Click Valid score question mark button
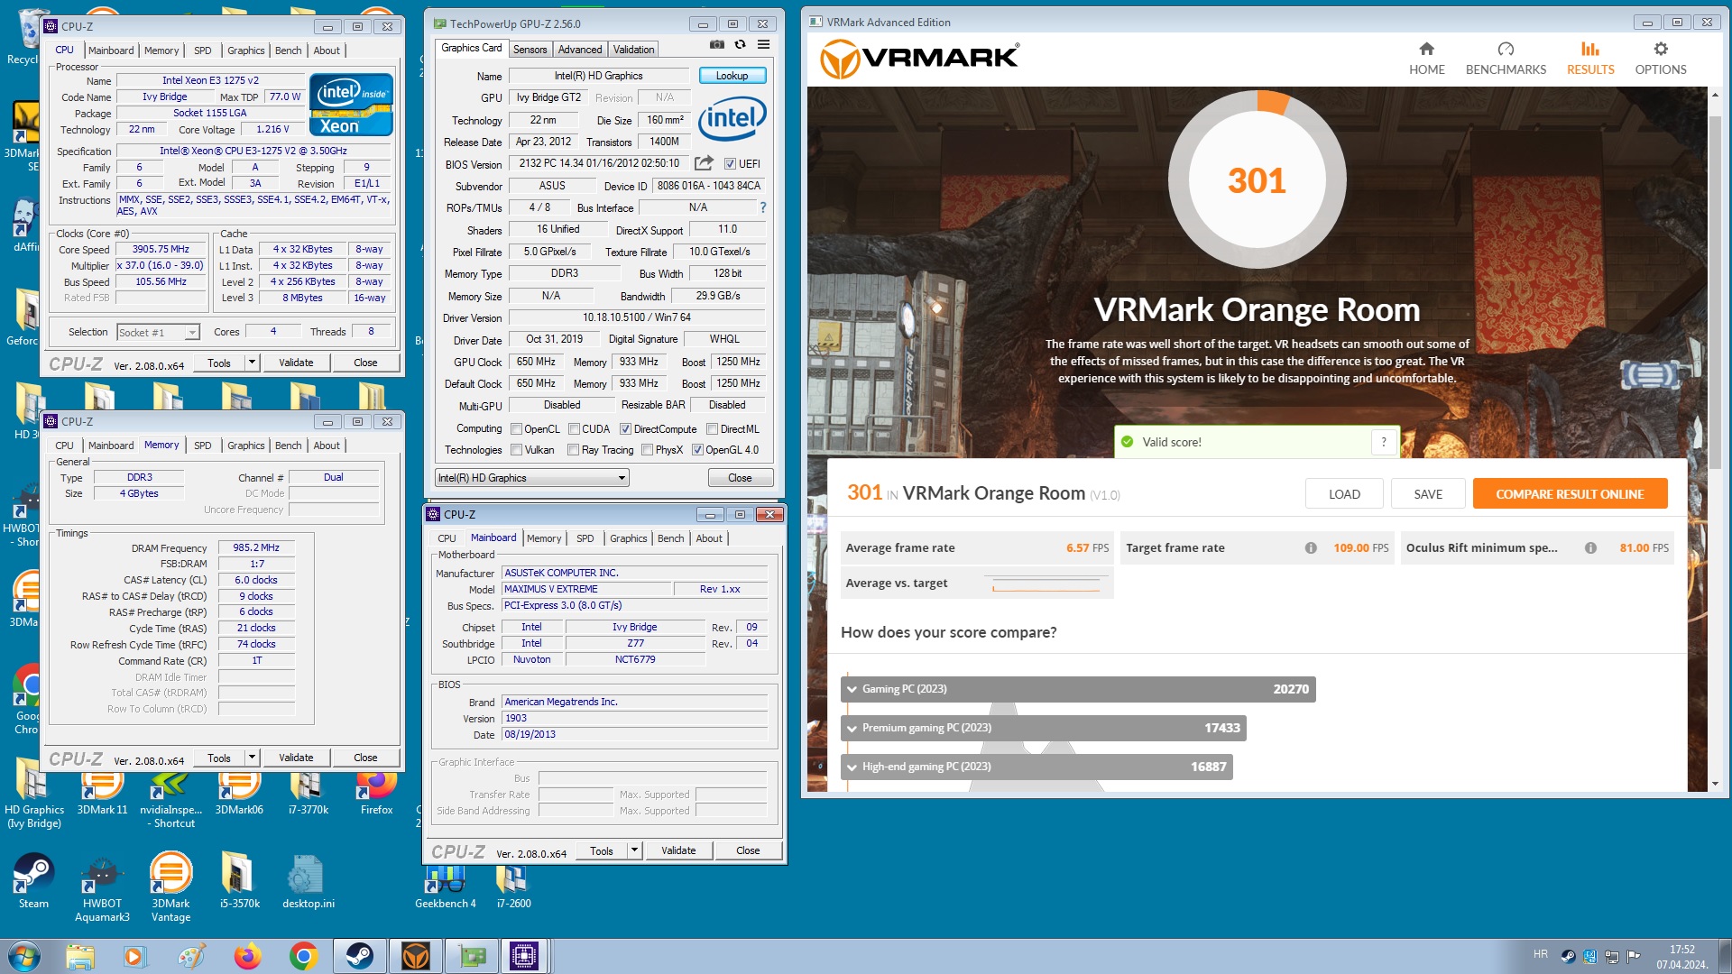The height and width of the screenshot is (974, 1732). tap(1384, 442)
